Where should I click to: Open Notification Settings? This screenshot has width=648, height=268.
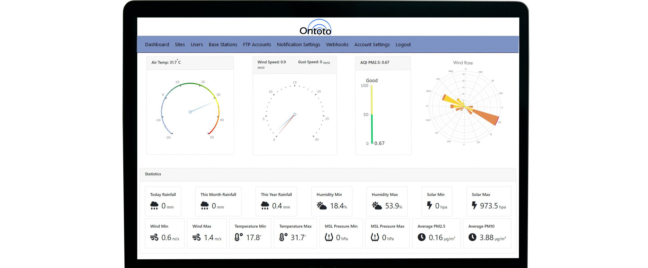point(298,45)
